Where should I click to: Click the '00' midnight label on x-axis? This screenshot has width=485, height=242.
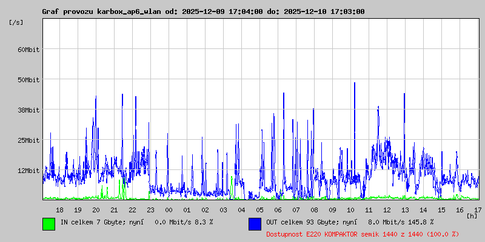click(x=169, y=210)
